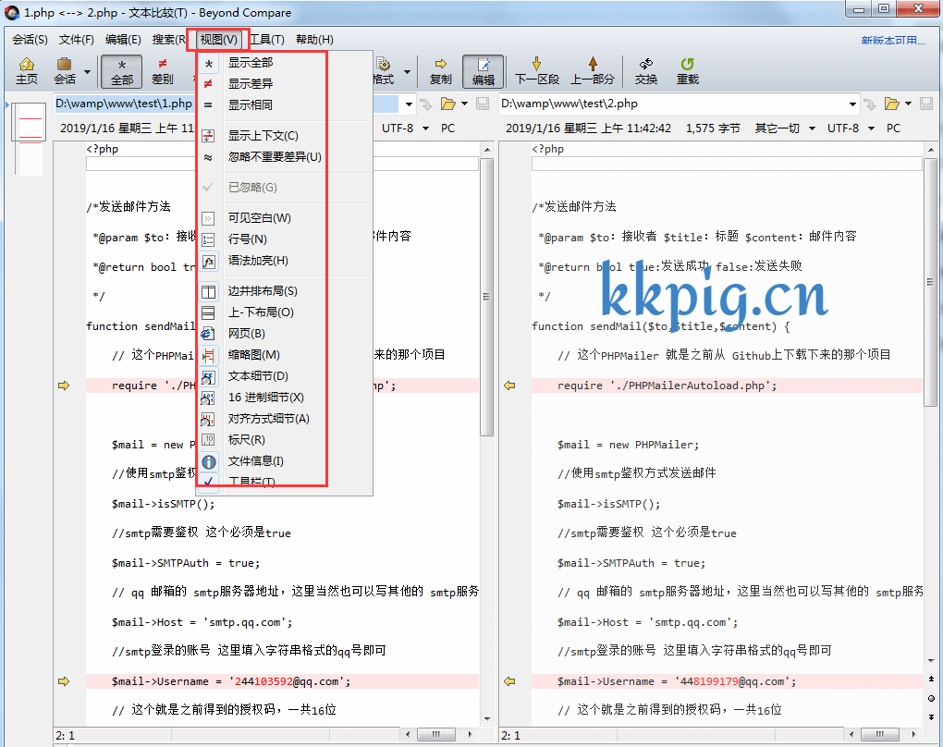Open the 帮助(H) menu
This screenshot has width=943, height=747.
click(x=314, y=40)
